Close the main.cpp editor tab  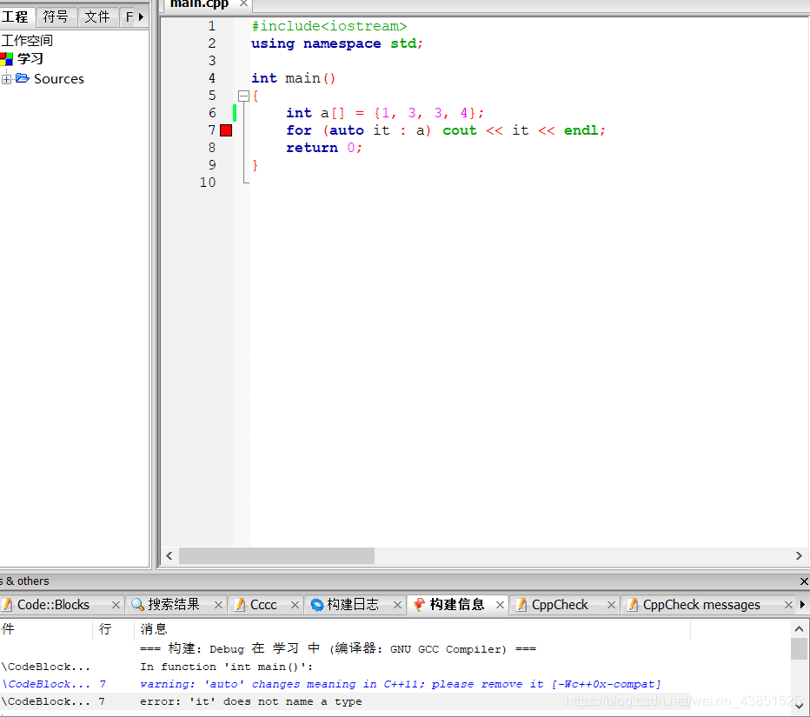coord(243,3)
